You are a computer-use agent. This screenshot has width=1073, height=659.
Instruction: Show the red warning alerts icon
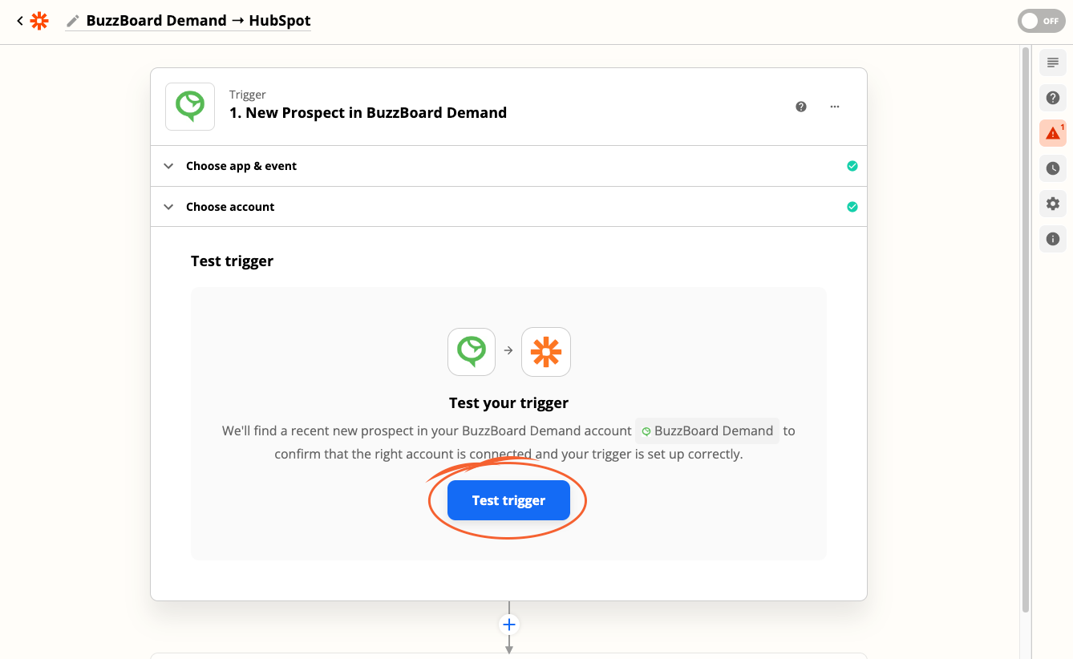click(1053, 133)
